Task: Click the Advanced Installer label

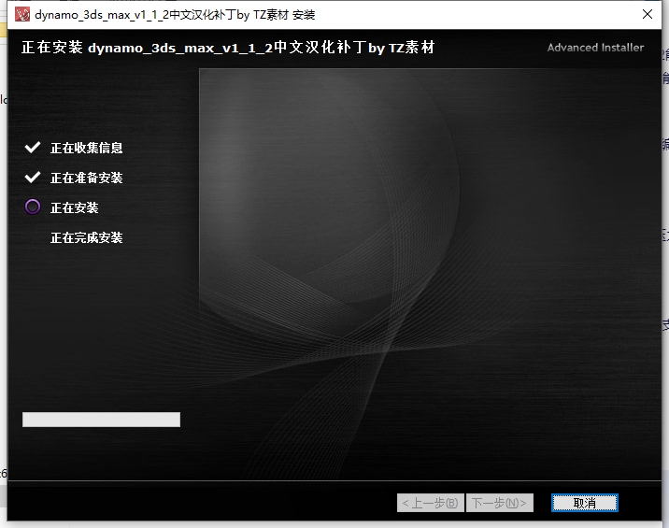Action: (x=595, y=48)
